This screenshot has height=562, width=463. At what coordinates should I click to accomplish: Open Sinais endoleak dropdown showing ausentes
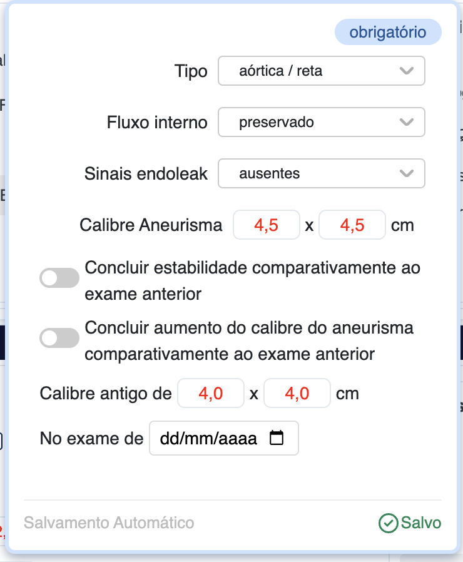click(x=313, y=173)
